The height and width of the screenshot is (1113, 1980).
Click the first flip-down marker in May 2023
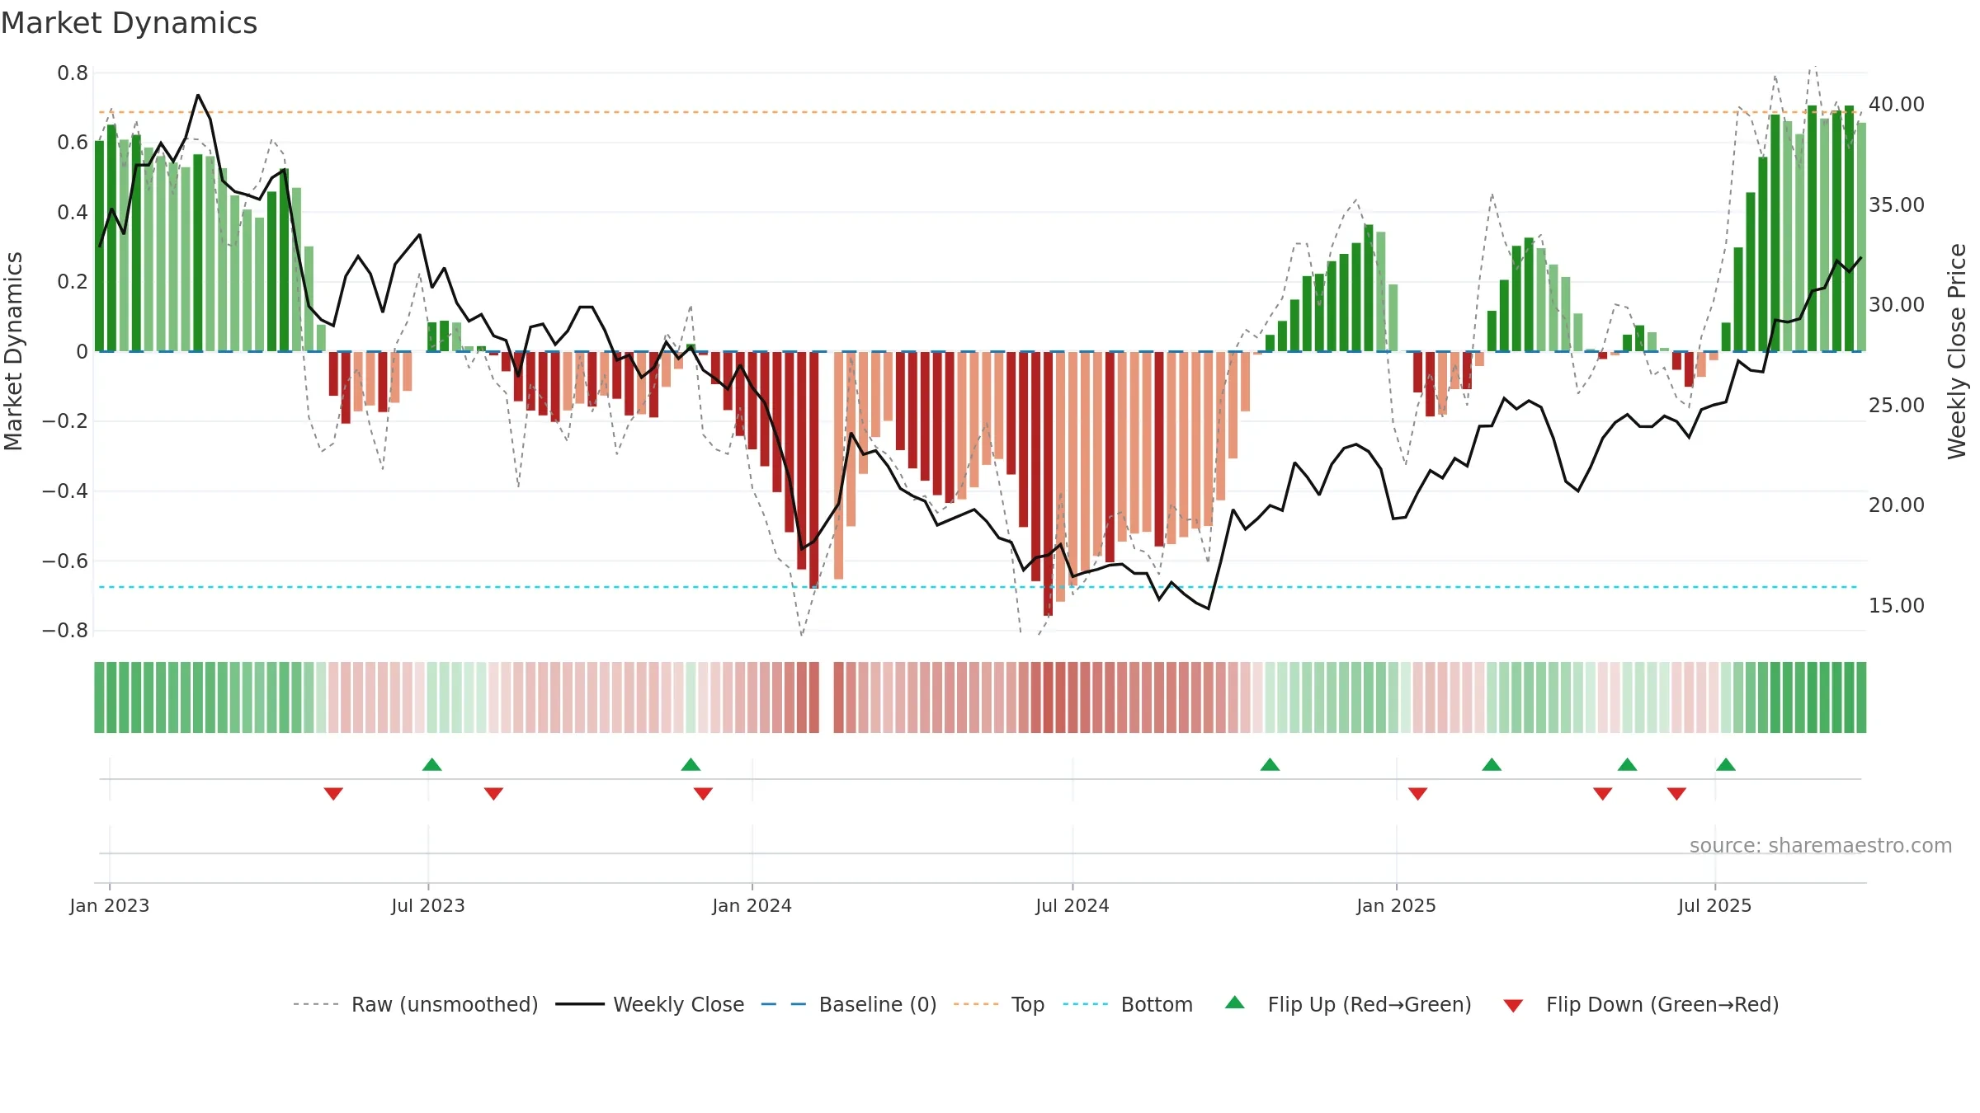click(333, 793)
